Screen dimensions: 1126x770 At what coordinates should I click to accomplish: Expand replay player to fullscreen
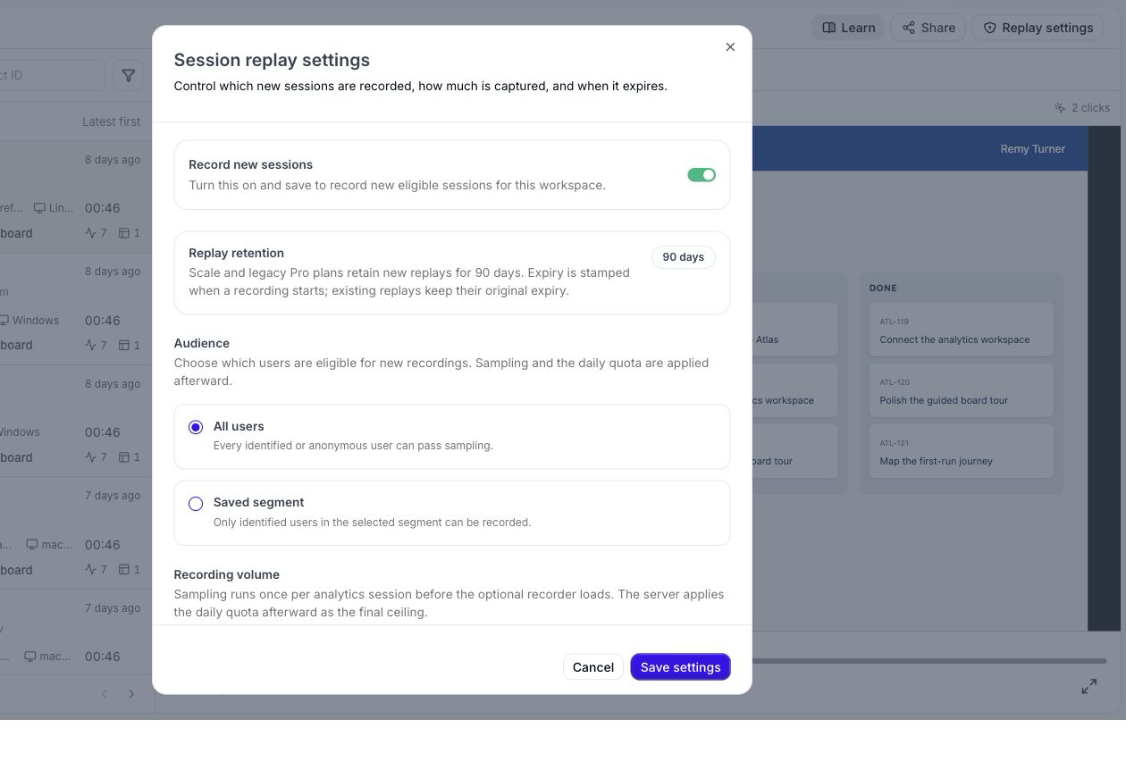pyautogui.click(x=1088, y=686)
